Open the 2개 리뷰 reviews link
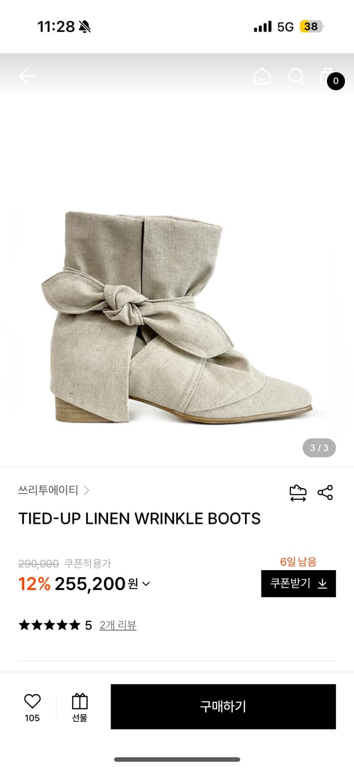 coord(118,625)
